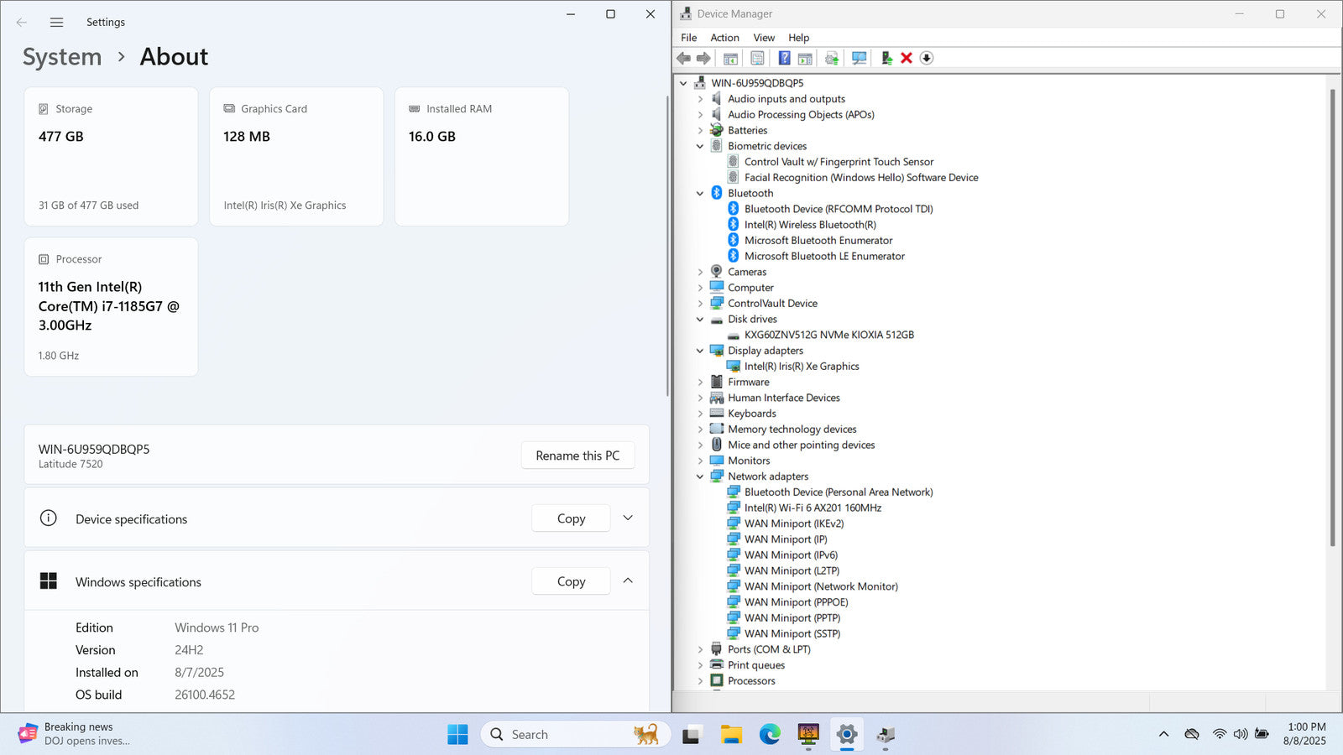Open the View menu in Device Manager
1343x755 pixels.
tap(764, 38)
